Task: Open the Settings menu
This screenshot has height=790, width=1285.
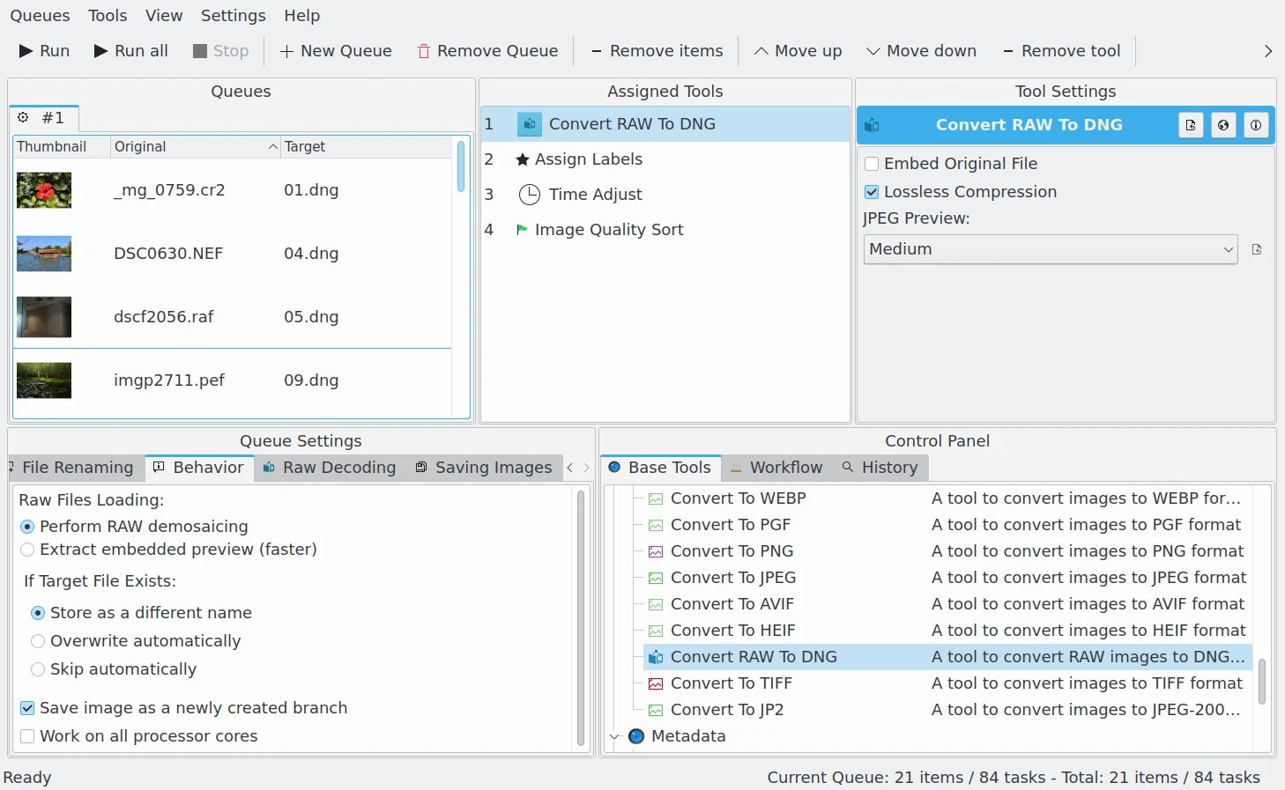Action: pyautogui.click(x=233, y=15)
